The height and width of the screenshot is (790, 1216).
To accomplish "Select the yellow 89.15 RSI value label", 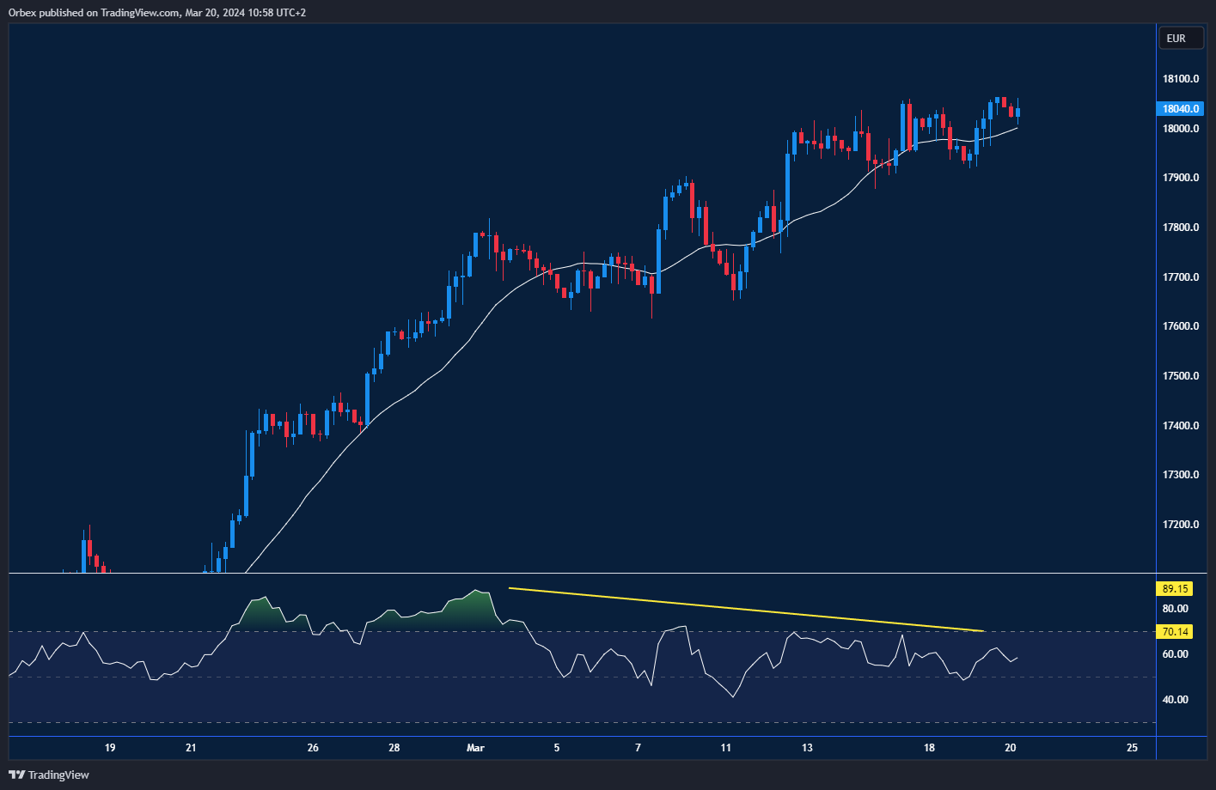I will [1174, 589].
